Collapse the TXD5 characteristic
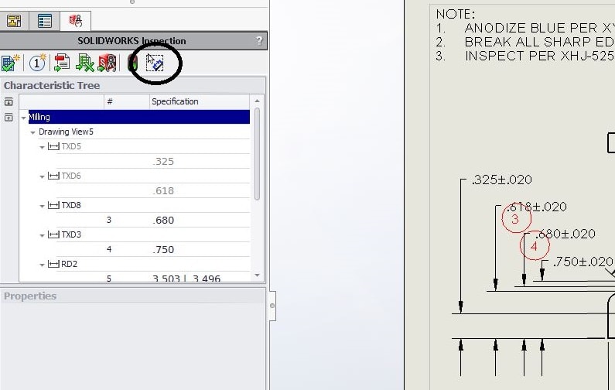Image resolution: width=615 pixels, height=390 pixels. click(42, 148)
